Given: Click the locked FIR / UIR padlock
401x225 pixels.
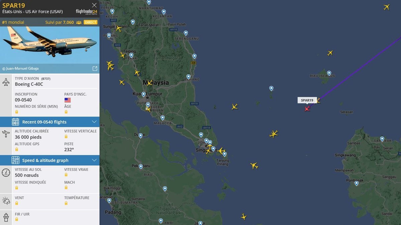Looking at the screenshot, I should [16, 219].
